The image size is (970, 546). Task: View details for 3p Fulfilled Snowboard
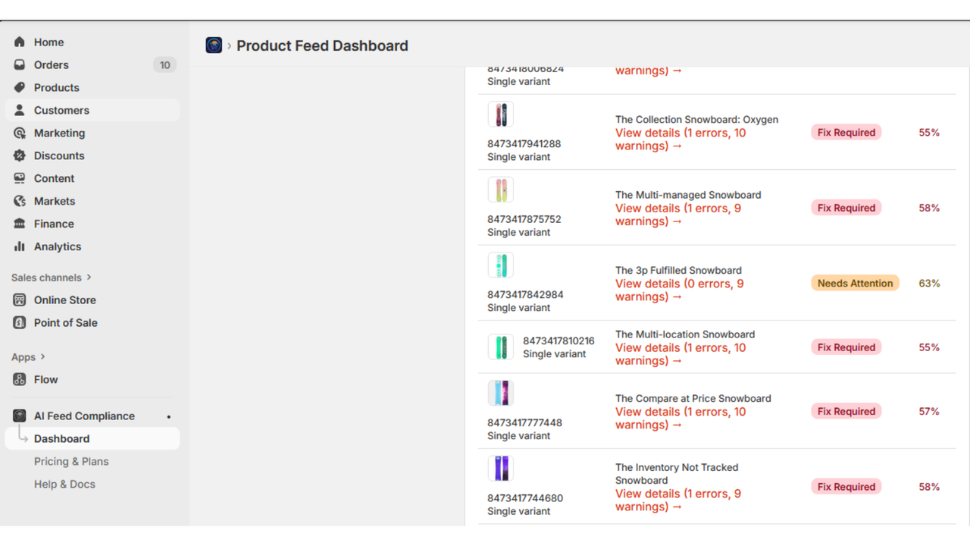680,290
